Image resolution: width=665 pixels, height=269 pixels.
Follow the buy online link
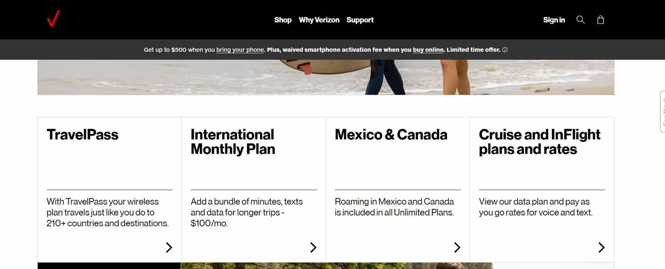tap(428, 50)
